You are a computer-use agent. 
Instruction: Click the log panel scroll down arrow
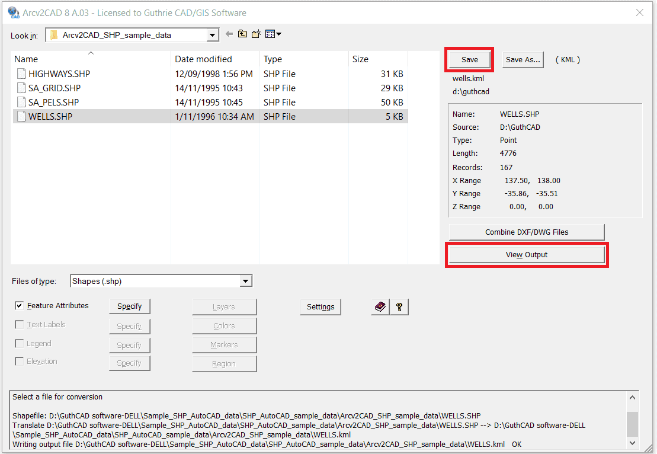(632, 443)
